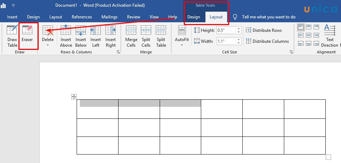341x163 pixels.
Task: Switch to the Table Tools Design tab
Action: point(194,17)
